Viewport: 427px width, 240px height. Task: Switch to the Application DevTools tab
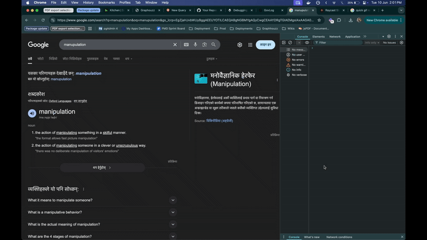pos(352,36)
